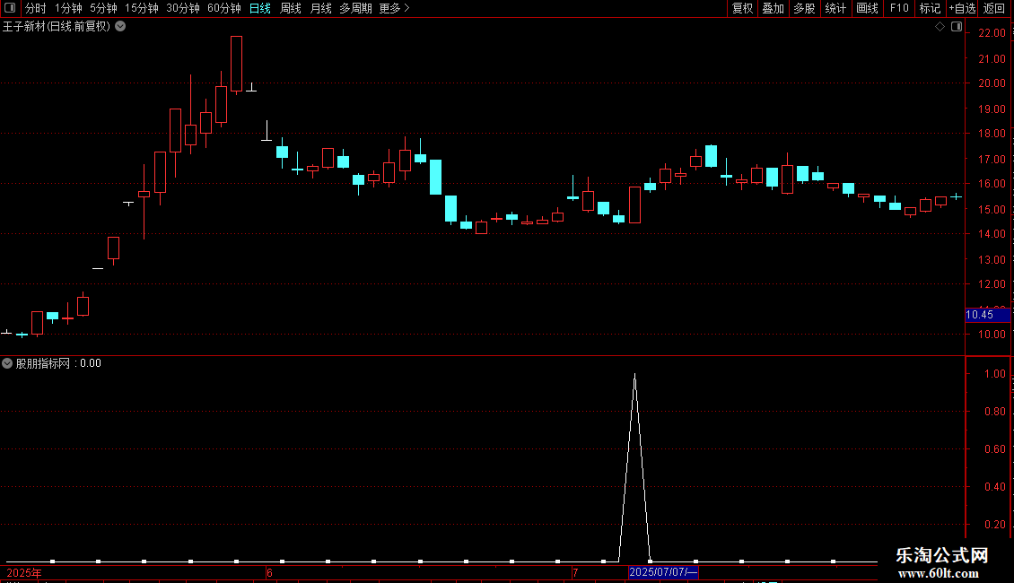This screenshot has height=583, width=1014.
Task: Select the 30分钟 period
Action: pos(183,8)
